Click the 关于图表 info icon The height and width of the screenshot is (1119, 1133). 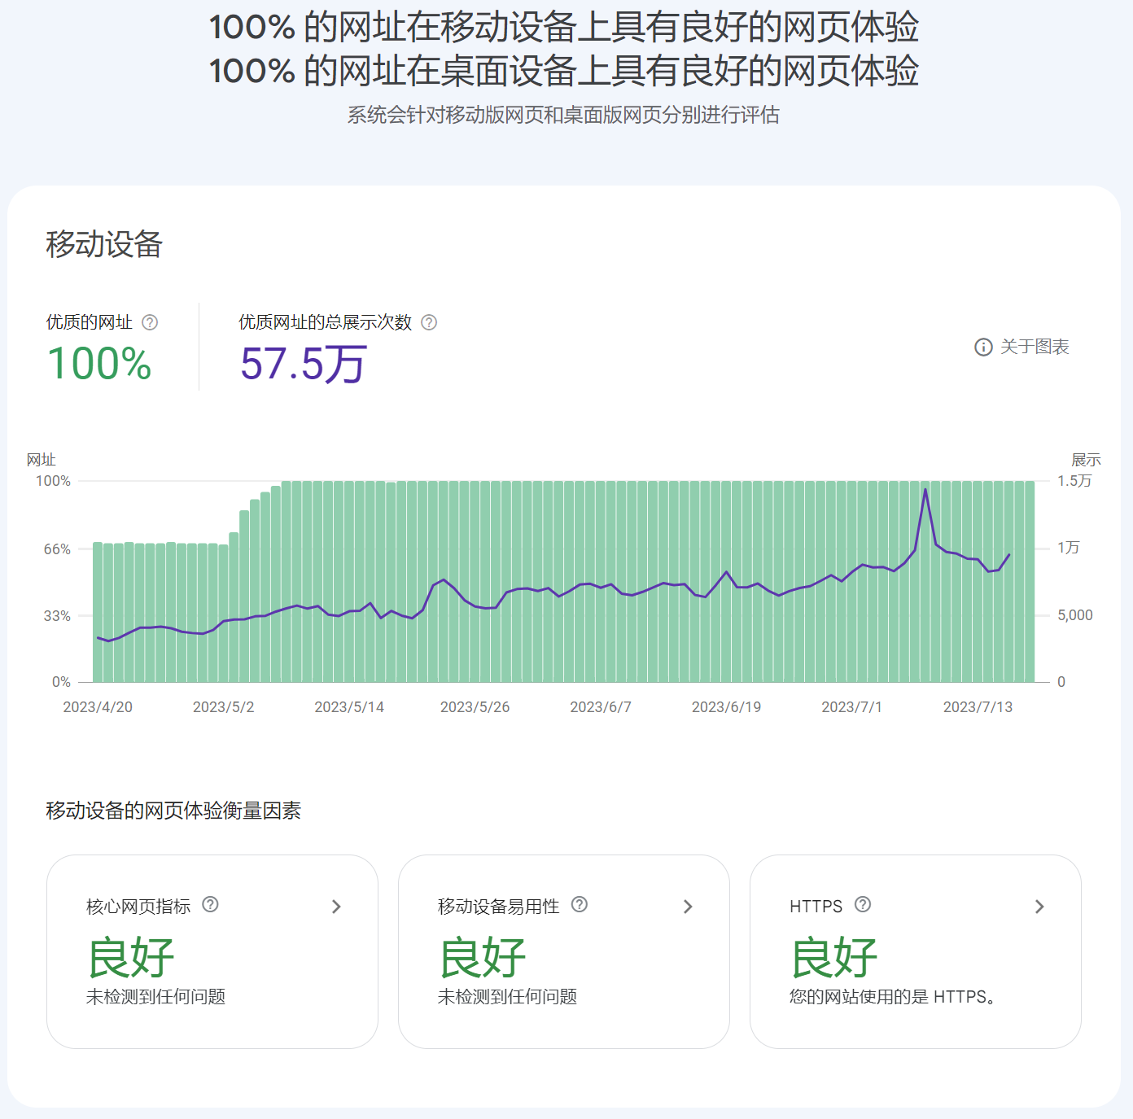(983, 347)
